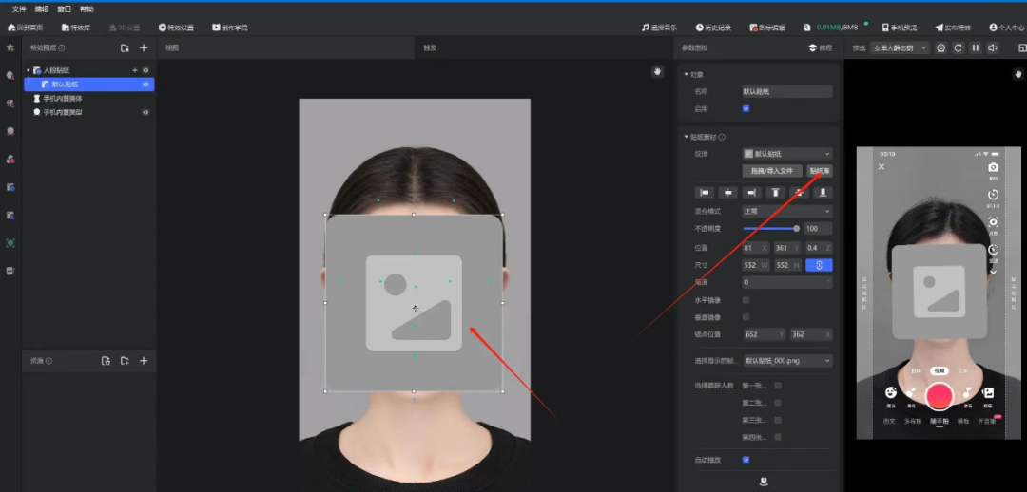The image size is (1027, 492).
Task: Uncheck the 启用 checkbox
Action: coord(746,108)
